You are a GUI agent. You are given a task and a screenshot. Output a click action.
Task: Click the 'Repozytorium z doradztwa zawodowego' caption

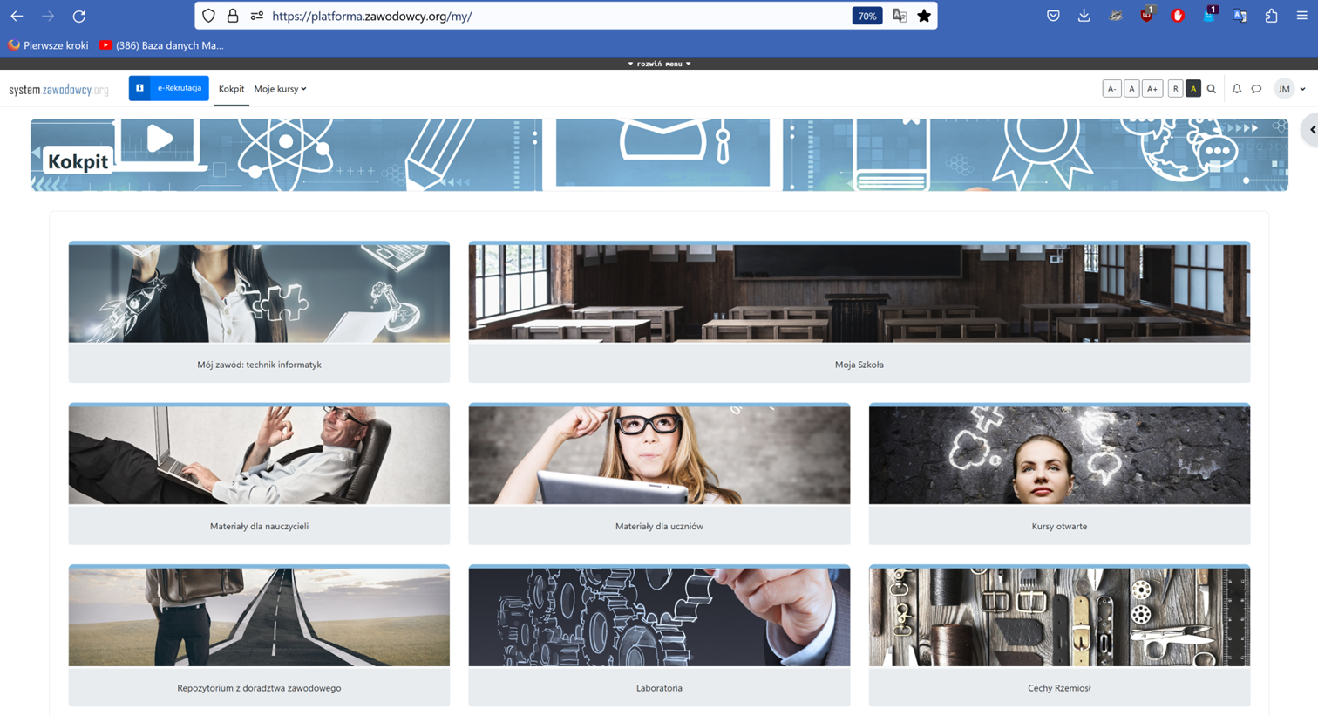coord(259,688)
